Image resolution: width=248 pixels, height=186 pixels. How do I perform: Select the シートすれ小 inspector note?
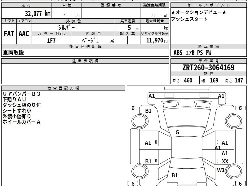(17, 111)
